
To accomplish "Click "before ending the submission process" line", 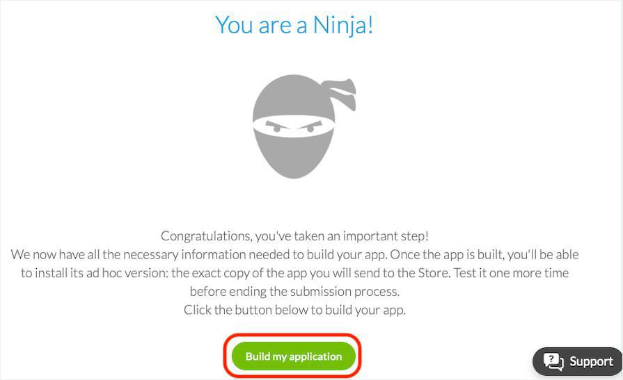I will pyautogui.click(x=294, y=291).
